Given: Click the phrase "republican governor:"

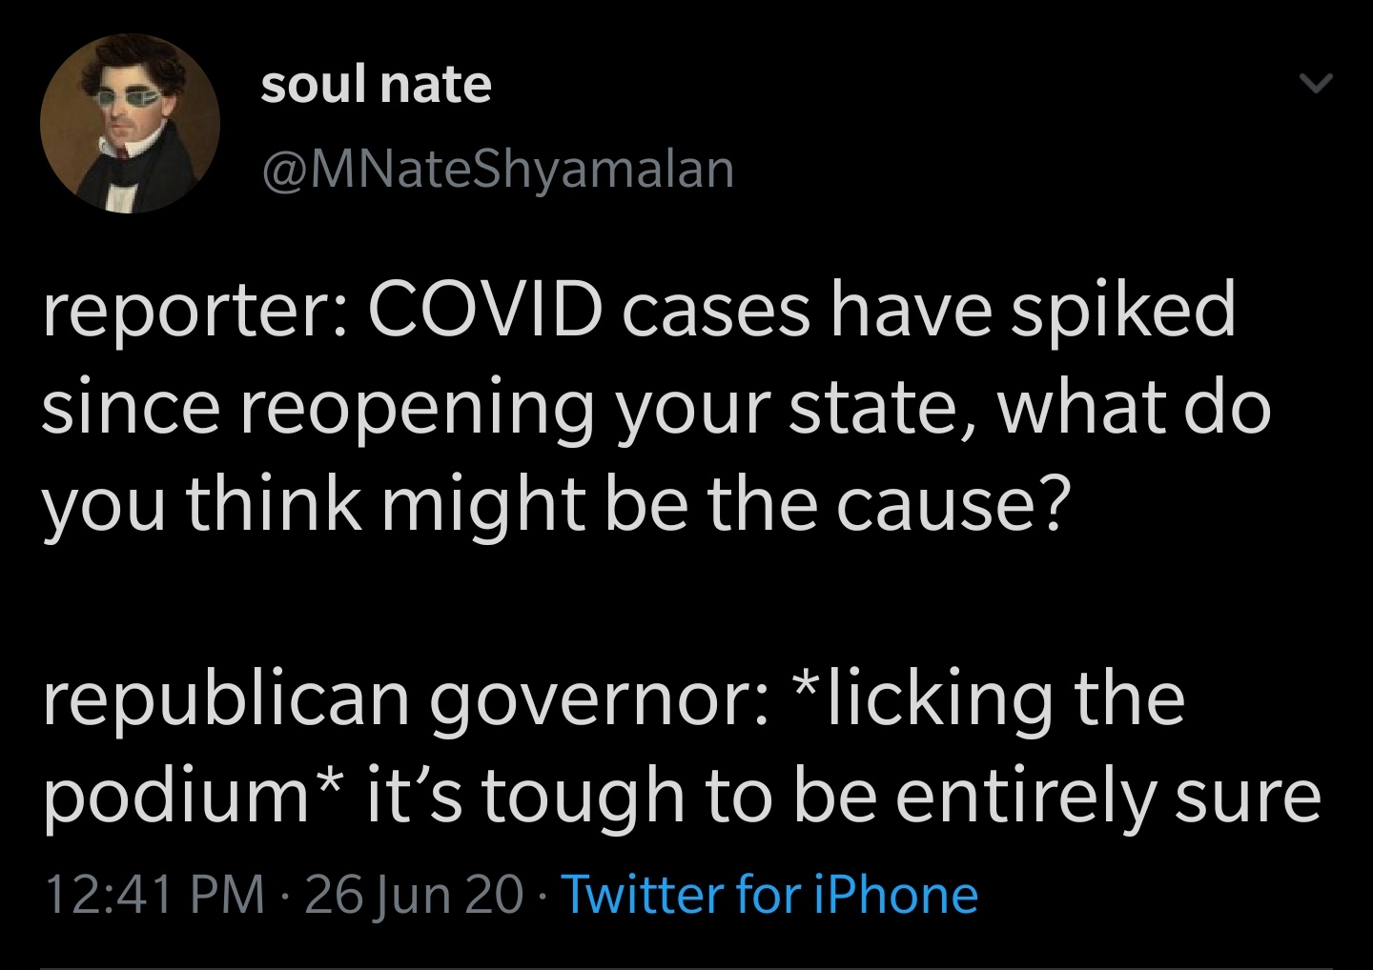Looking at the screenshot, I should coord(400,698).
